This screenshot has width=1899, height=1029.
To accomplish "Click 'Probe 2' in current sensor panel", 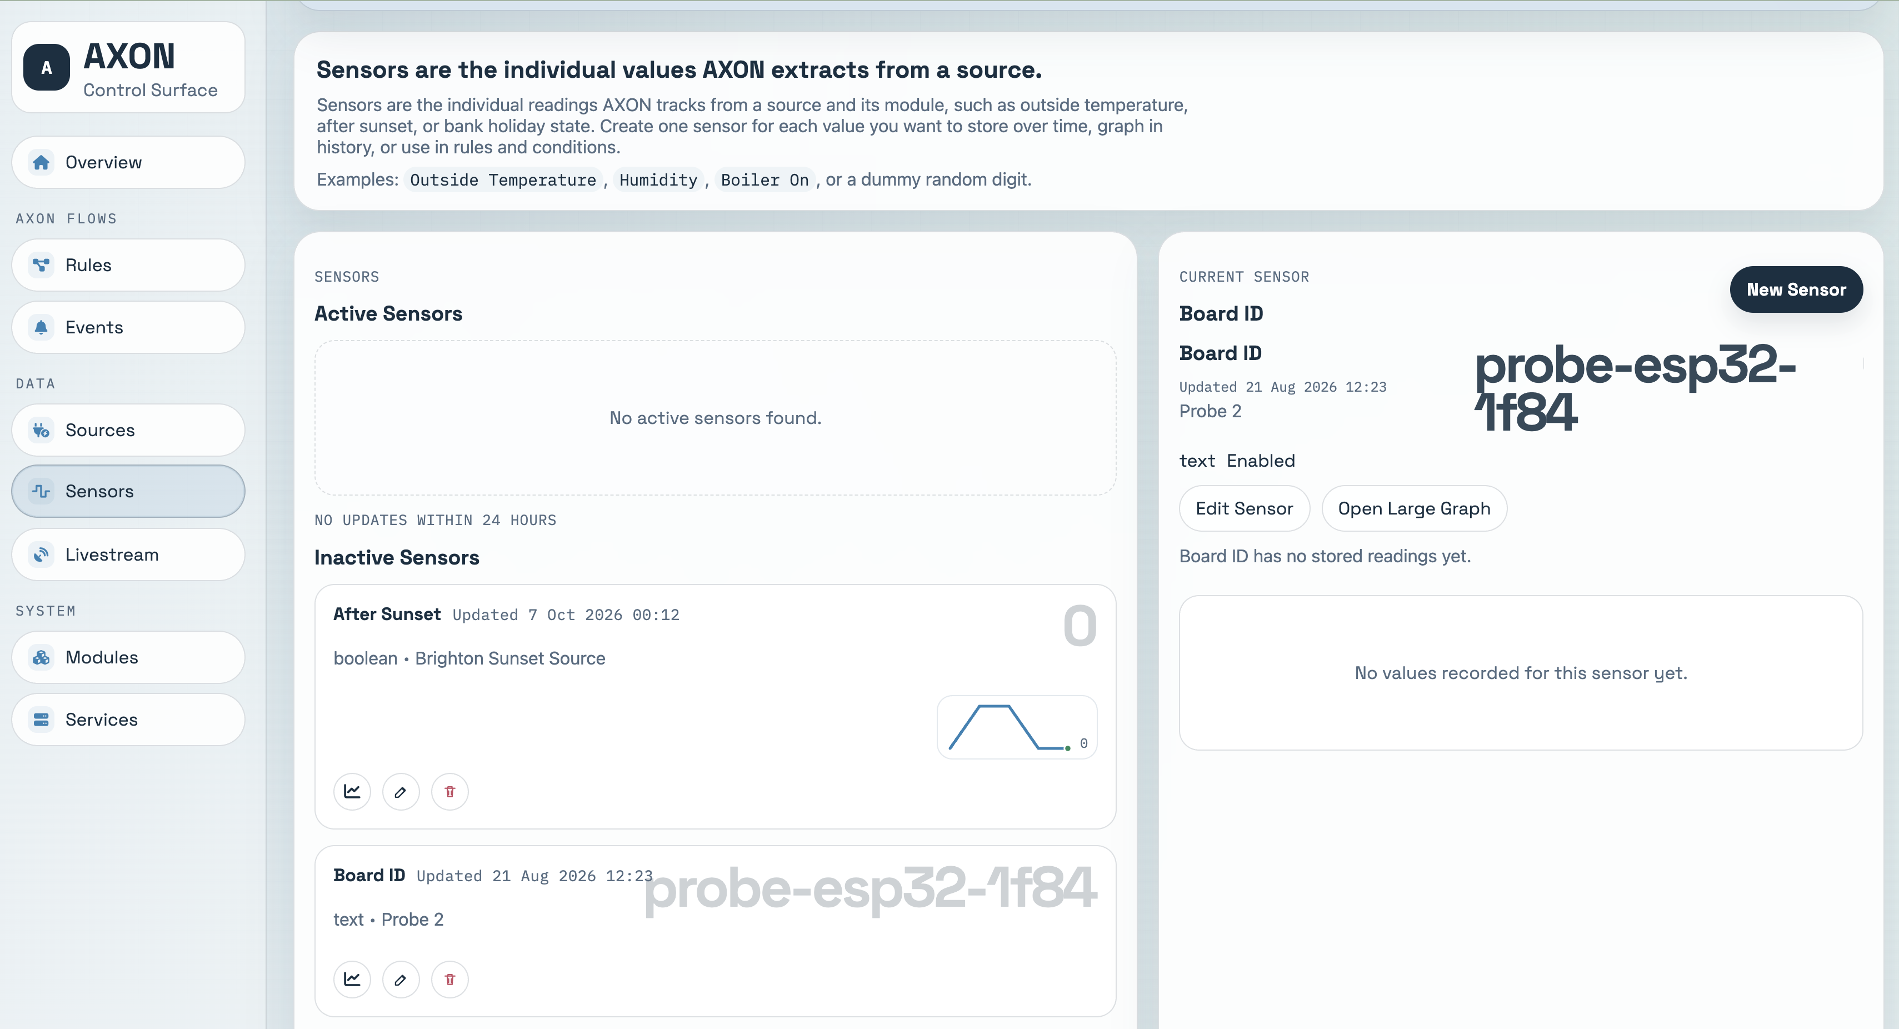I will pos(1210,411).
